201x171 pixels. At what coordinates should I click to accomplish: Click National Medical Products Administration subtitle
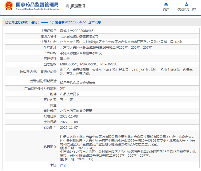pos(37,9)
